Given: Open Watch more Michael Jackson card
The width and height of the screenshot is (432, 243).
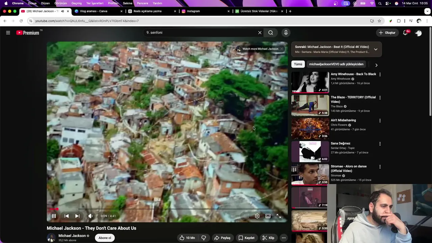Looking at the screenshot, I should pos(258,49).
